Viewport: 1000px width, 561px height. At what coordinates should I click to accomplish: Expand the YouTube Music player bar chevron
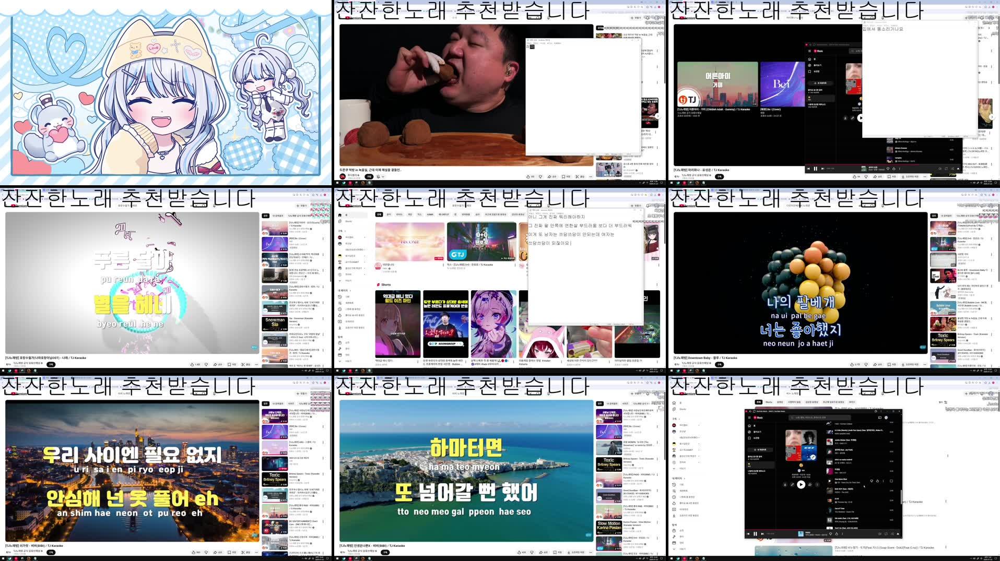898,534
